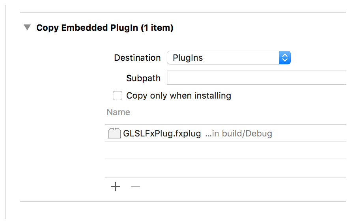Enable the Copy only when installing checkbox
351x224 pixels.
(118, 95)
